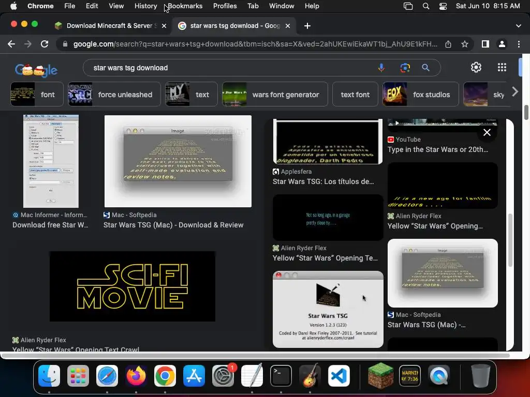Open the Star Wars TSG version 1.2.3 about thumbnail

[328, 309]
